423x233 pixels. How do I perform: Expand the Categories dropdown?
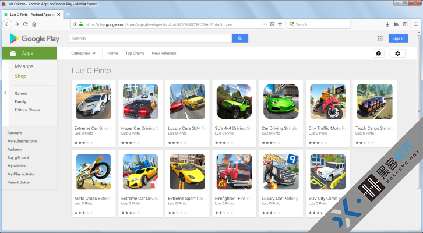[83, 54]
